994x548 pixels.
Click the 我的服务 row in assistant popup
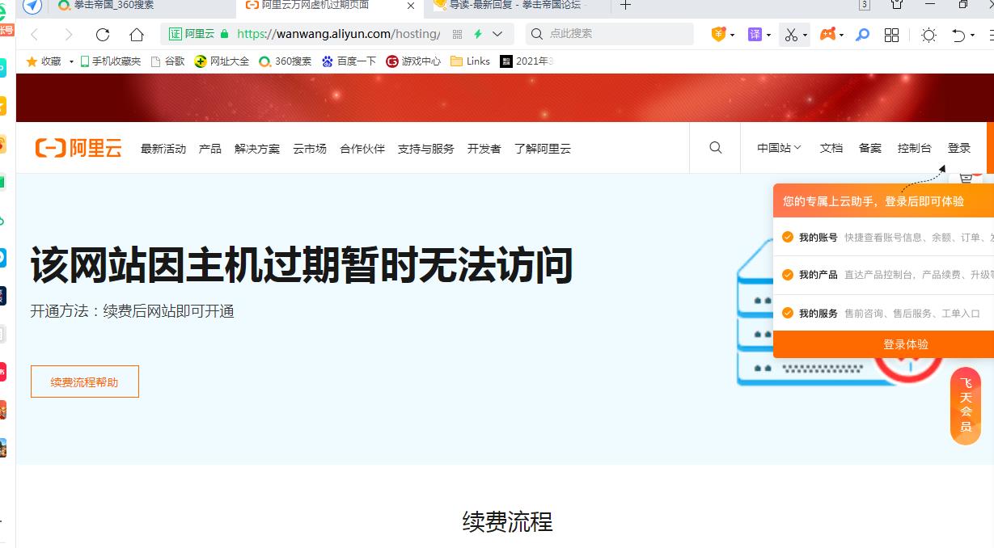(x=883, y=314)
